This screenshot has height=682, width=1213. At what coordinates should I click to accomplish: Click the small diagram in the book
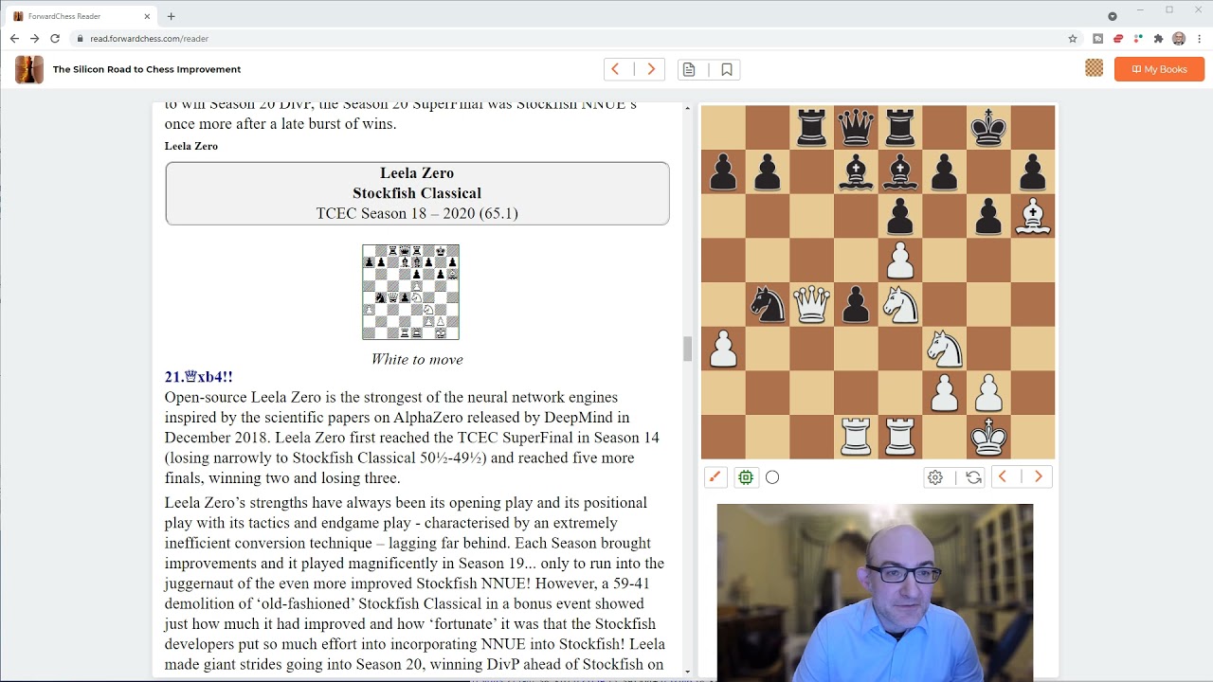tap(410, 292)
